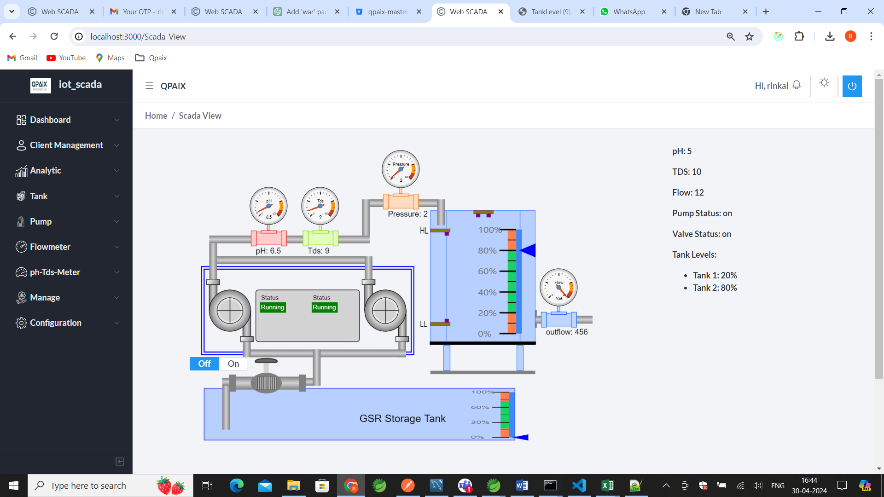Switch pump toggle to Off
This screenshot has height=497, width=884.
204,364
